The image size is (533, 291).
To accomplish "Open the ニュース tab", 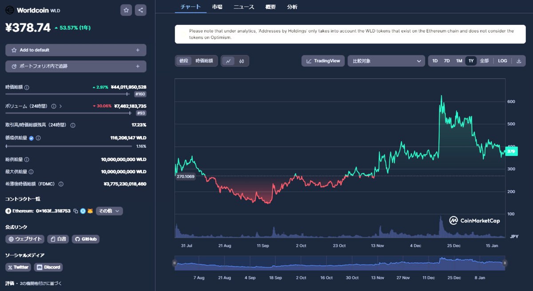I will click(x=244, y=7).
